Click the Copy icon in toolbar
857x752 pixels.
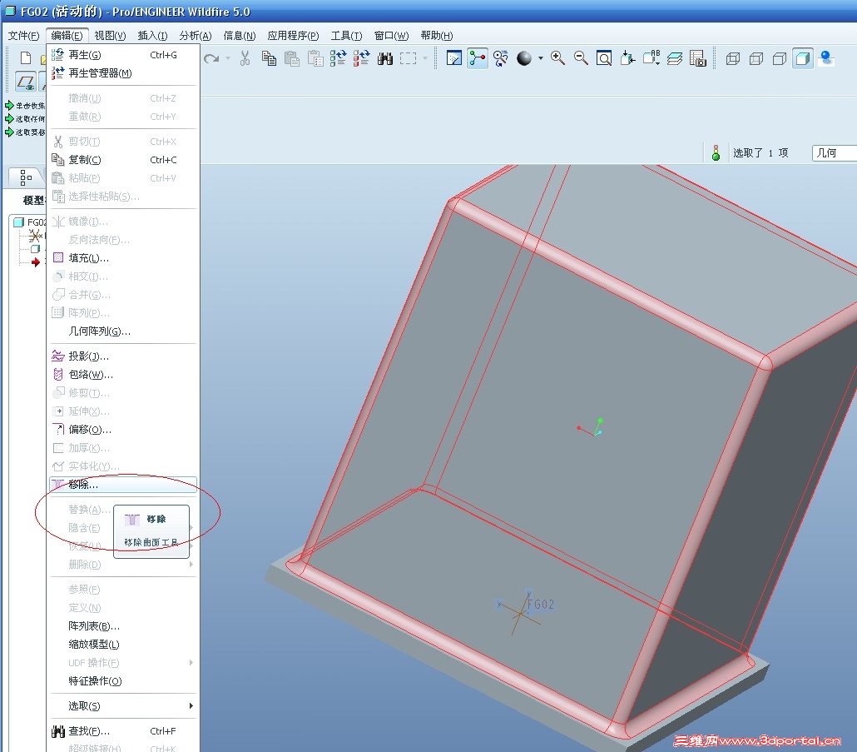click(x=269, y=58)
